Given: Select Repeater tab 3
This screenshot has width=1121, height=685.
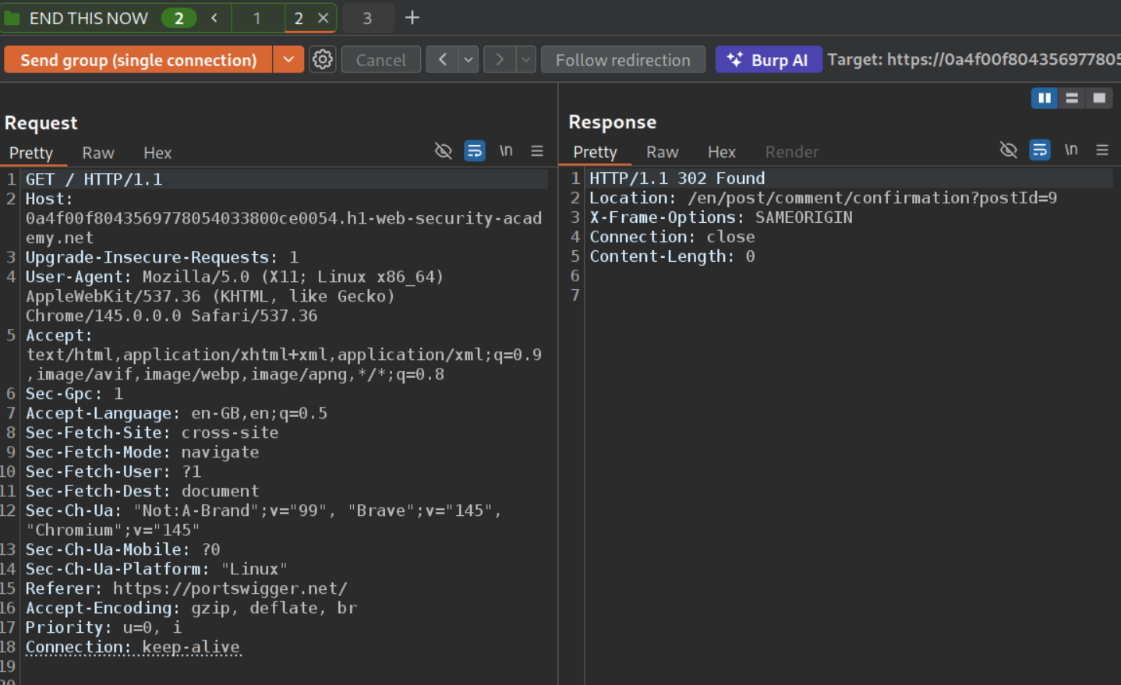Looking at the screenshot, I should coord(367,18).
